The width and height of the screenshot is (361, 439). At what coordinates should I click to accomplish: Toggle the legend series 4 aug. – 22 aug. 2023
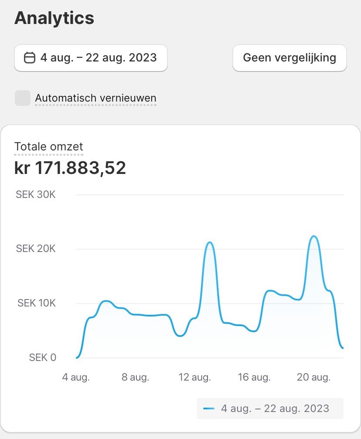tap(270, 408)
